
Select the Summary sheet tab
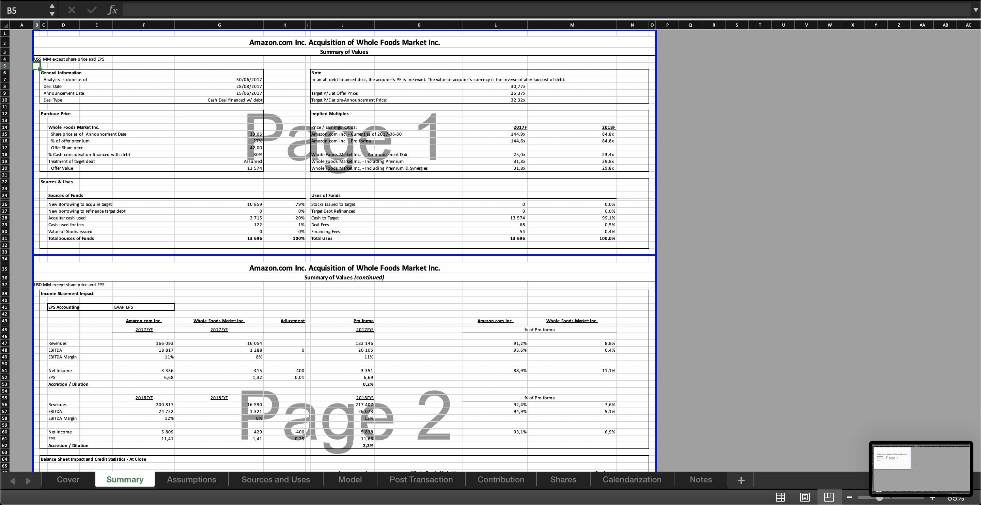pyautogui.click(x=125, y=479)
